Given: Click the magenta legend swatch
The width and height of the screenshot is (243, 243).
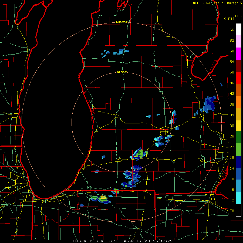Looking at the screenshot, I should click(238, 54).
